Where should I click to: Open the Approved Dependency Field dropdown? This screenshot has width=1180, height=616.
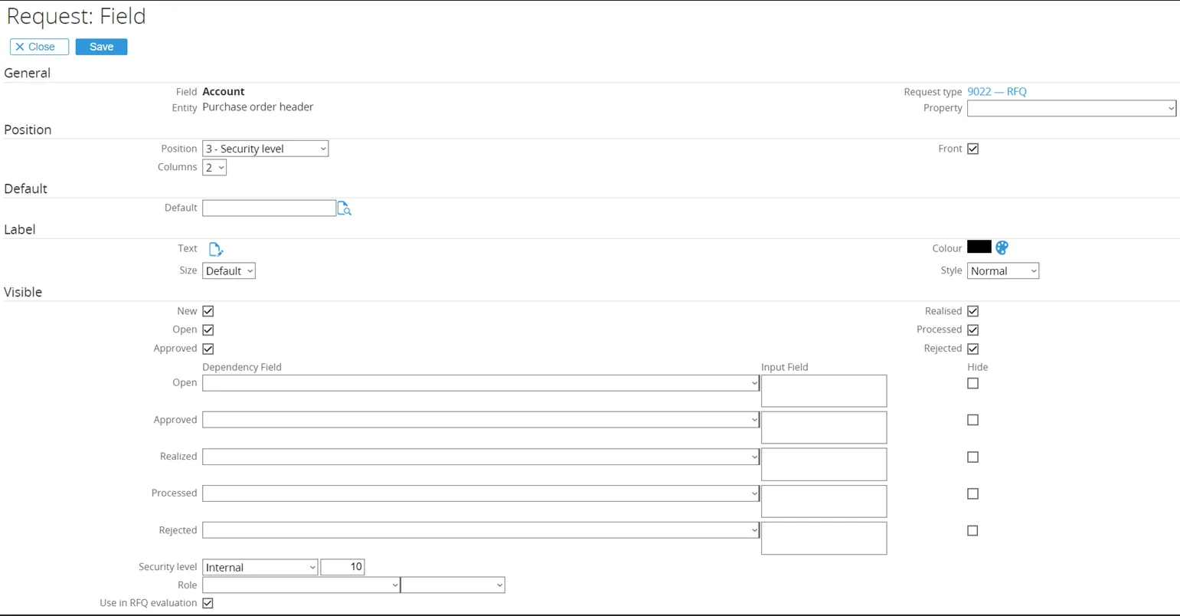point(480,420)
